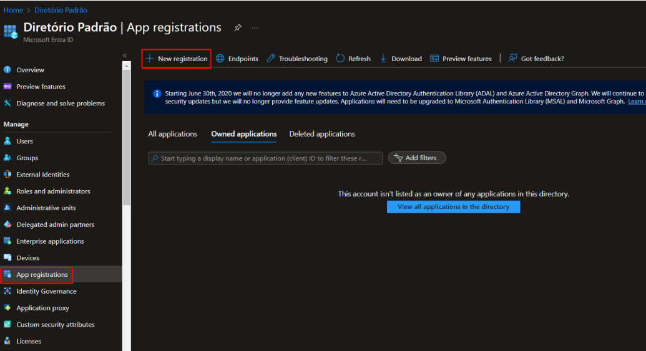Click the search magnifier icon in filter box
The image size is (646, 351).
(x=155, y=158)
